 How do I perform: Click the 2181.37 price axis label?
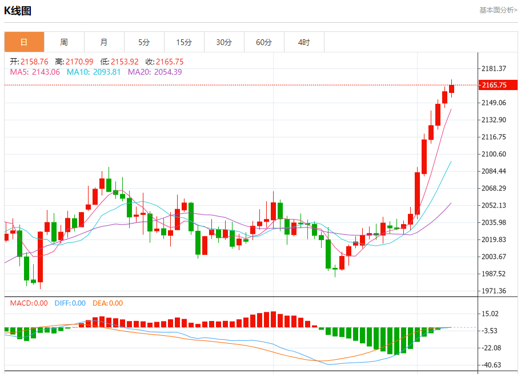494,68
